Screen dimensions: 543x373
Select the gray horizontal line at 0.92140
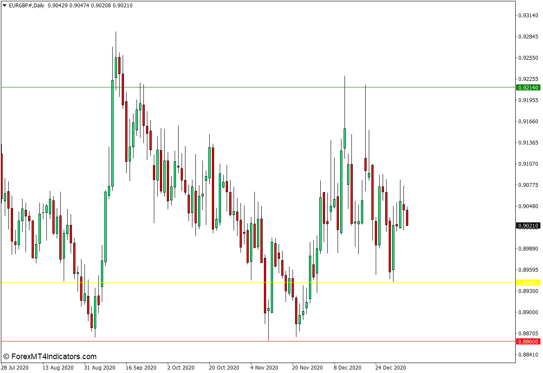[x=260, y=87]
